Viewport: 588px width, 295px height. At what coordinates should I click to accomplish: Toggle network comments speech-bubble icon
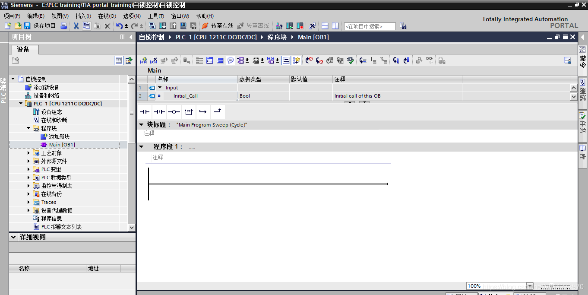point(231,61)
